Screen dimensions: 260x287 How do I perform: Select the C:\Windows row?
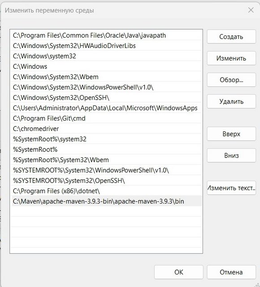point(106,66)
